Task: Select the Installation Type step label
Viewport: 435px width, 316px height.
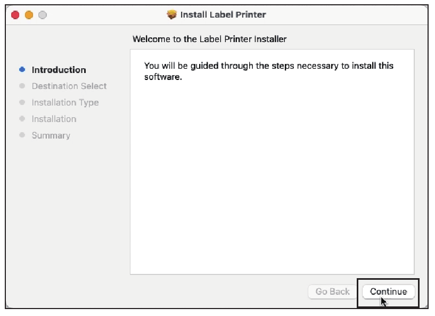Action: pyautogui.click(x=65, y=102)
